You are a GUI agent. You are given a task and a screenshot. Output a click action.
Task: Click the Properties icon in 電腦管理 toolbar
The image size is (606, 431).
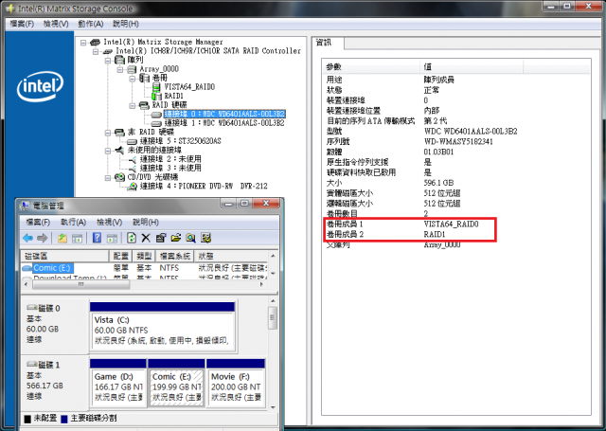tap(161, 238)
